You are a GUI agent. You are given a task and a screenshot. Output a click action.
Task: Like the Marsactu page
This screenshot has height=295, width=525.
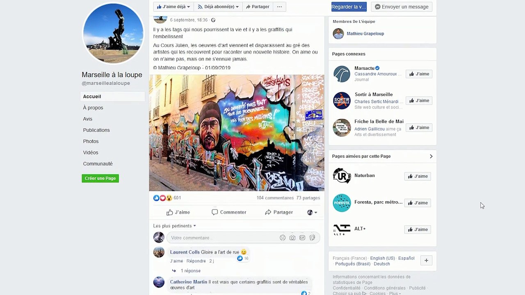[419, 74]
